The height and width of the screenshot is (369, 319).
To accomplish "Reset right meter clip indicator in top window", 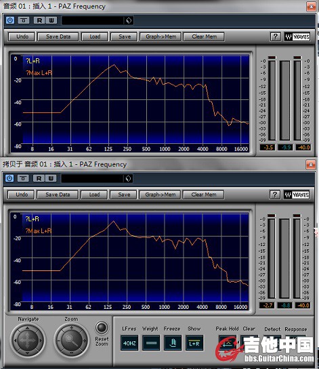I will pyautogui.click(x=297, y=57).
